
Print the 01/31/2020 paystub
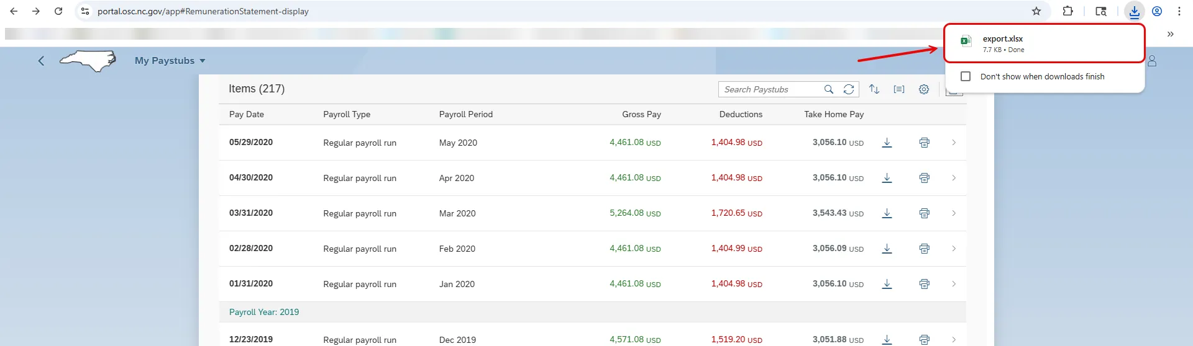(924, 284)
